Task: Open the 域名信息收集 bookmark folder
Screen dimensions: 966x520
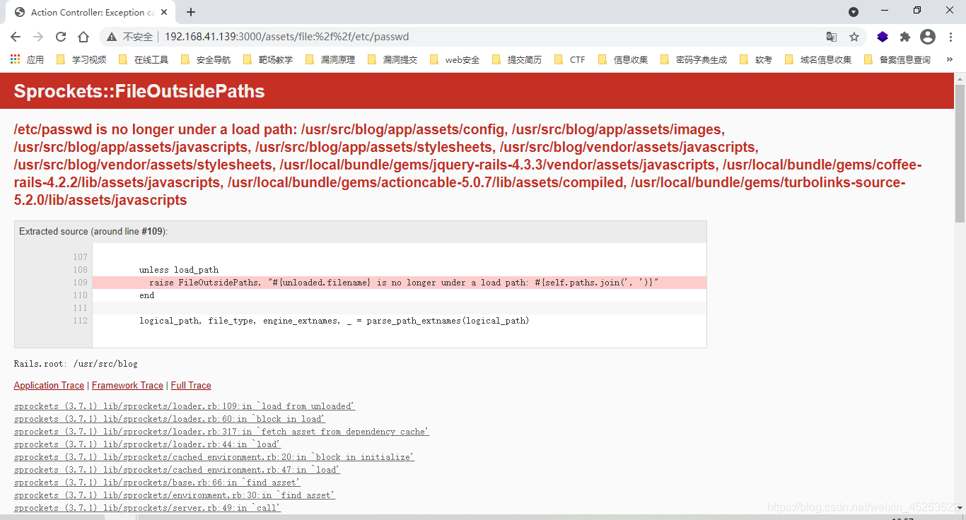Action: click(x=818, y=59)
